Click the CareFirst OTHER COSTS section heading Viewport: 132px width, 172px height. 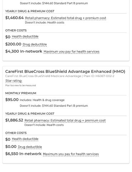pos(16,133)
